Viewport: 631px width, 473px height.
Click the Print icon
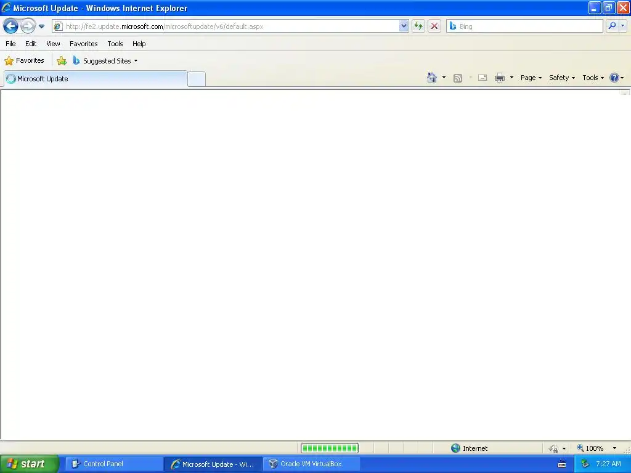pyautogui.click(x=500, y=78)
